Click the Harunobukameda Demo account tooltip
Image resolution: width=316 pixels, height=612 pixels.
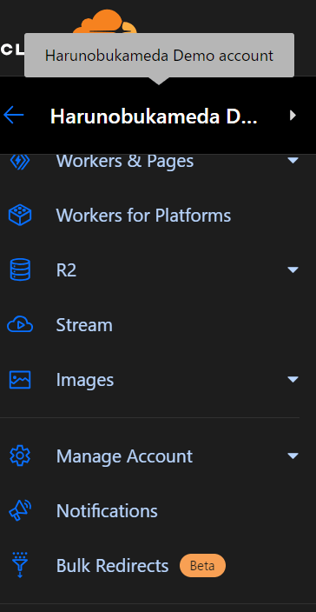pyautogui.click(x=159, y=55)
